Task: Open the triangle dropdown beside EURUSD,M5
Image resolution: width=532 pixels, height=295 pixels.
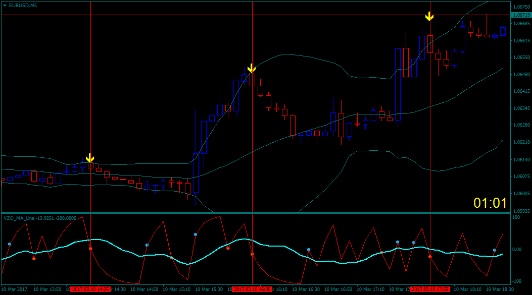Action: [x=5, y=5]
